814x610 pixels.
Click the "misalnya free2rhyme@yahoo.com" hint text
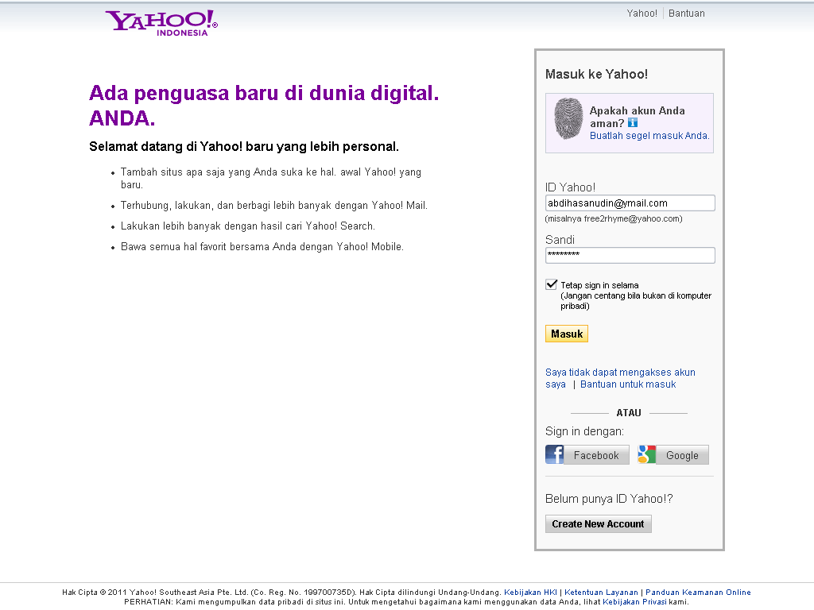pos(614,219)
